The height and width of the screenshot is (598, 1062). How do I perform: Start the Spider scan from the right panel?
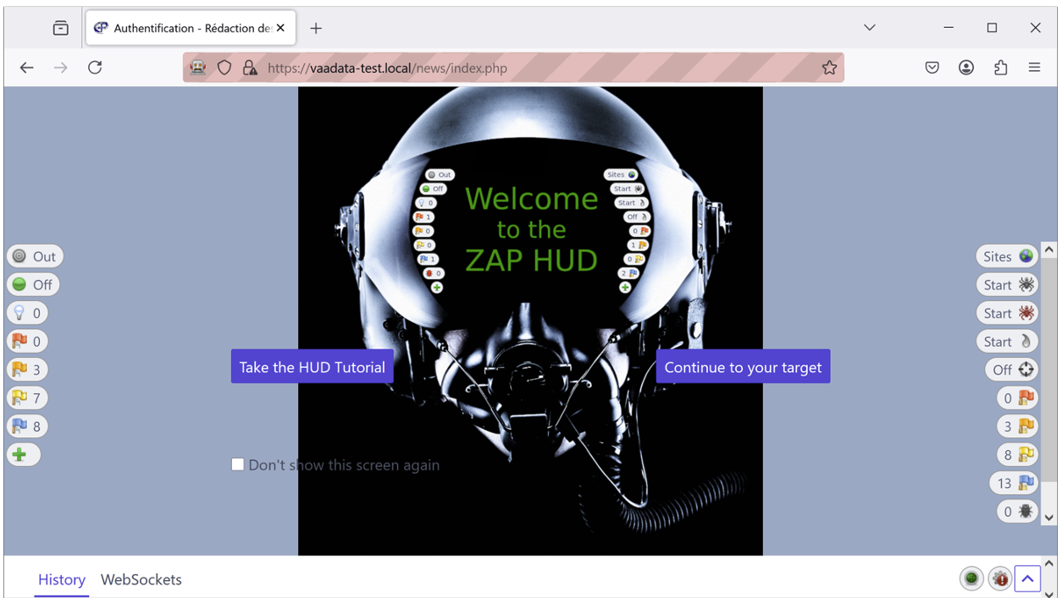(1007, 284)
